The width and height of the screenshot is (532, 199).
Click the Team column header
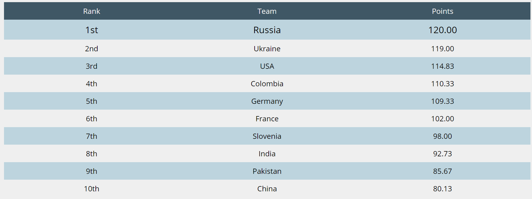click(267, 11)
